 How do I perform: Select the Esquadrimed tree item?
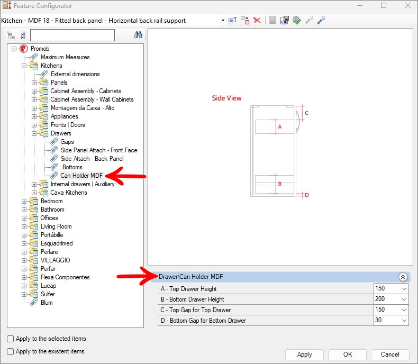(x=57, y=243)
